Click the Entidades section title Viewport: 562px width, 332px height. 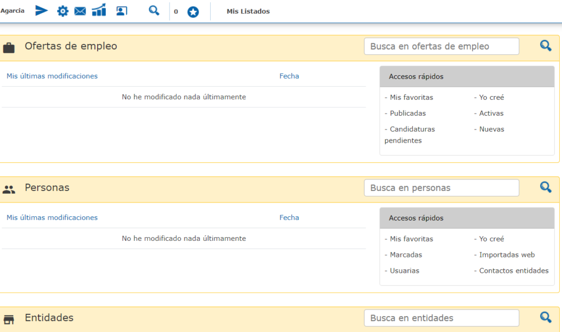coord(49,318)
